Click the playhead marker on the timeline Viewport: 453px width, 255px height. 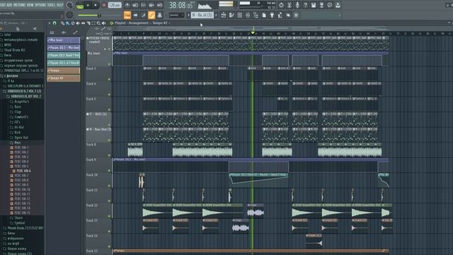(x=253, y=33)
